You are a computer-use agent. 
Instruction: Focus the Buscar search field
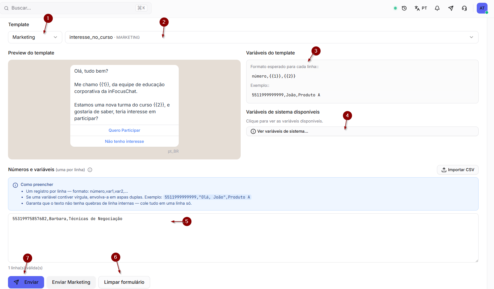tap(76, 8)
